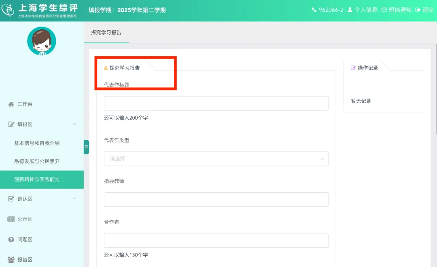This screenshot has width=437, height=267.
Task: Collapse the 填报区 section chevron
Action: (x=74, y=124)
